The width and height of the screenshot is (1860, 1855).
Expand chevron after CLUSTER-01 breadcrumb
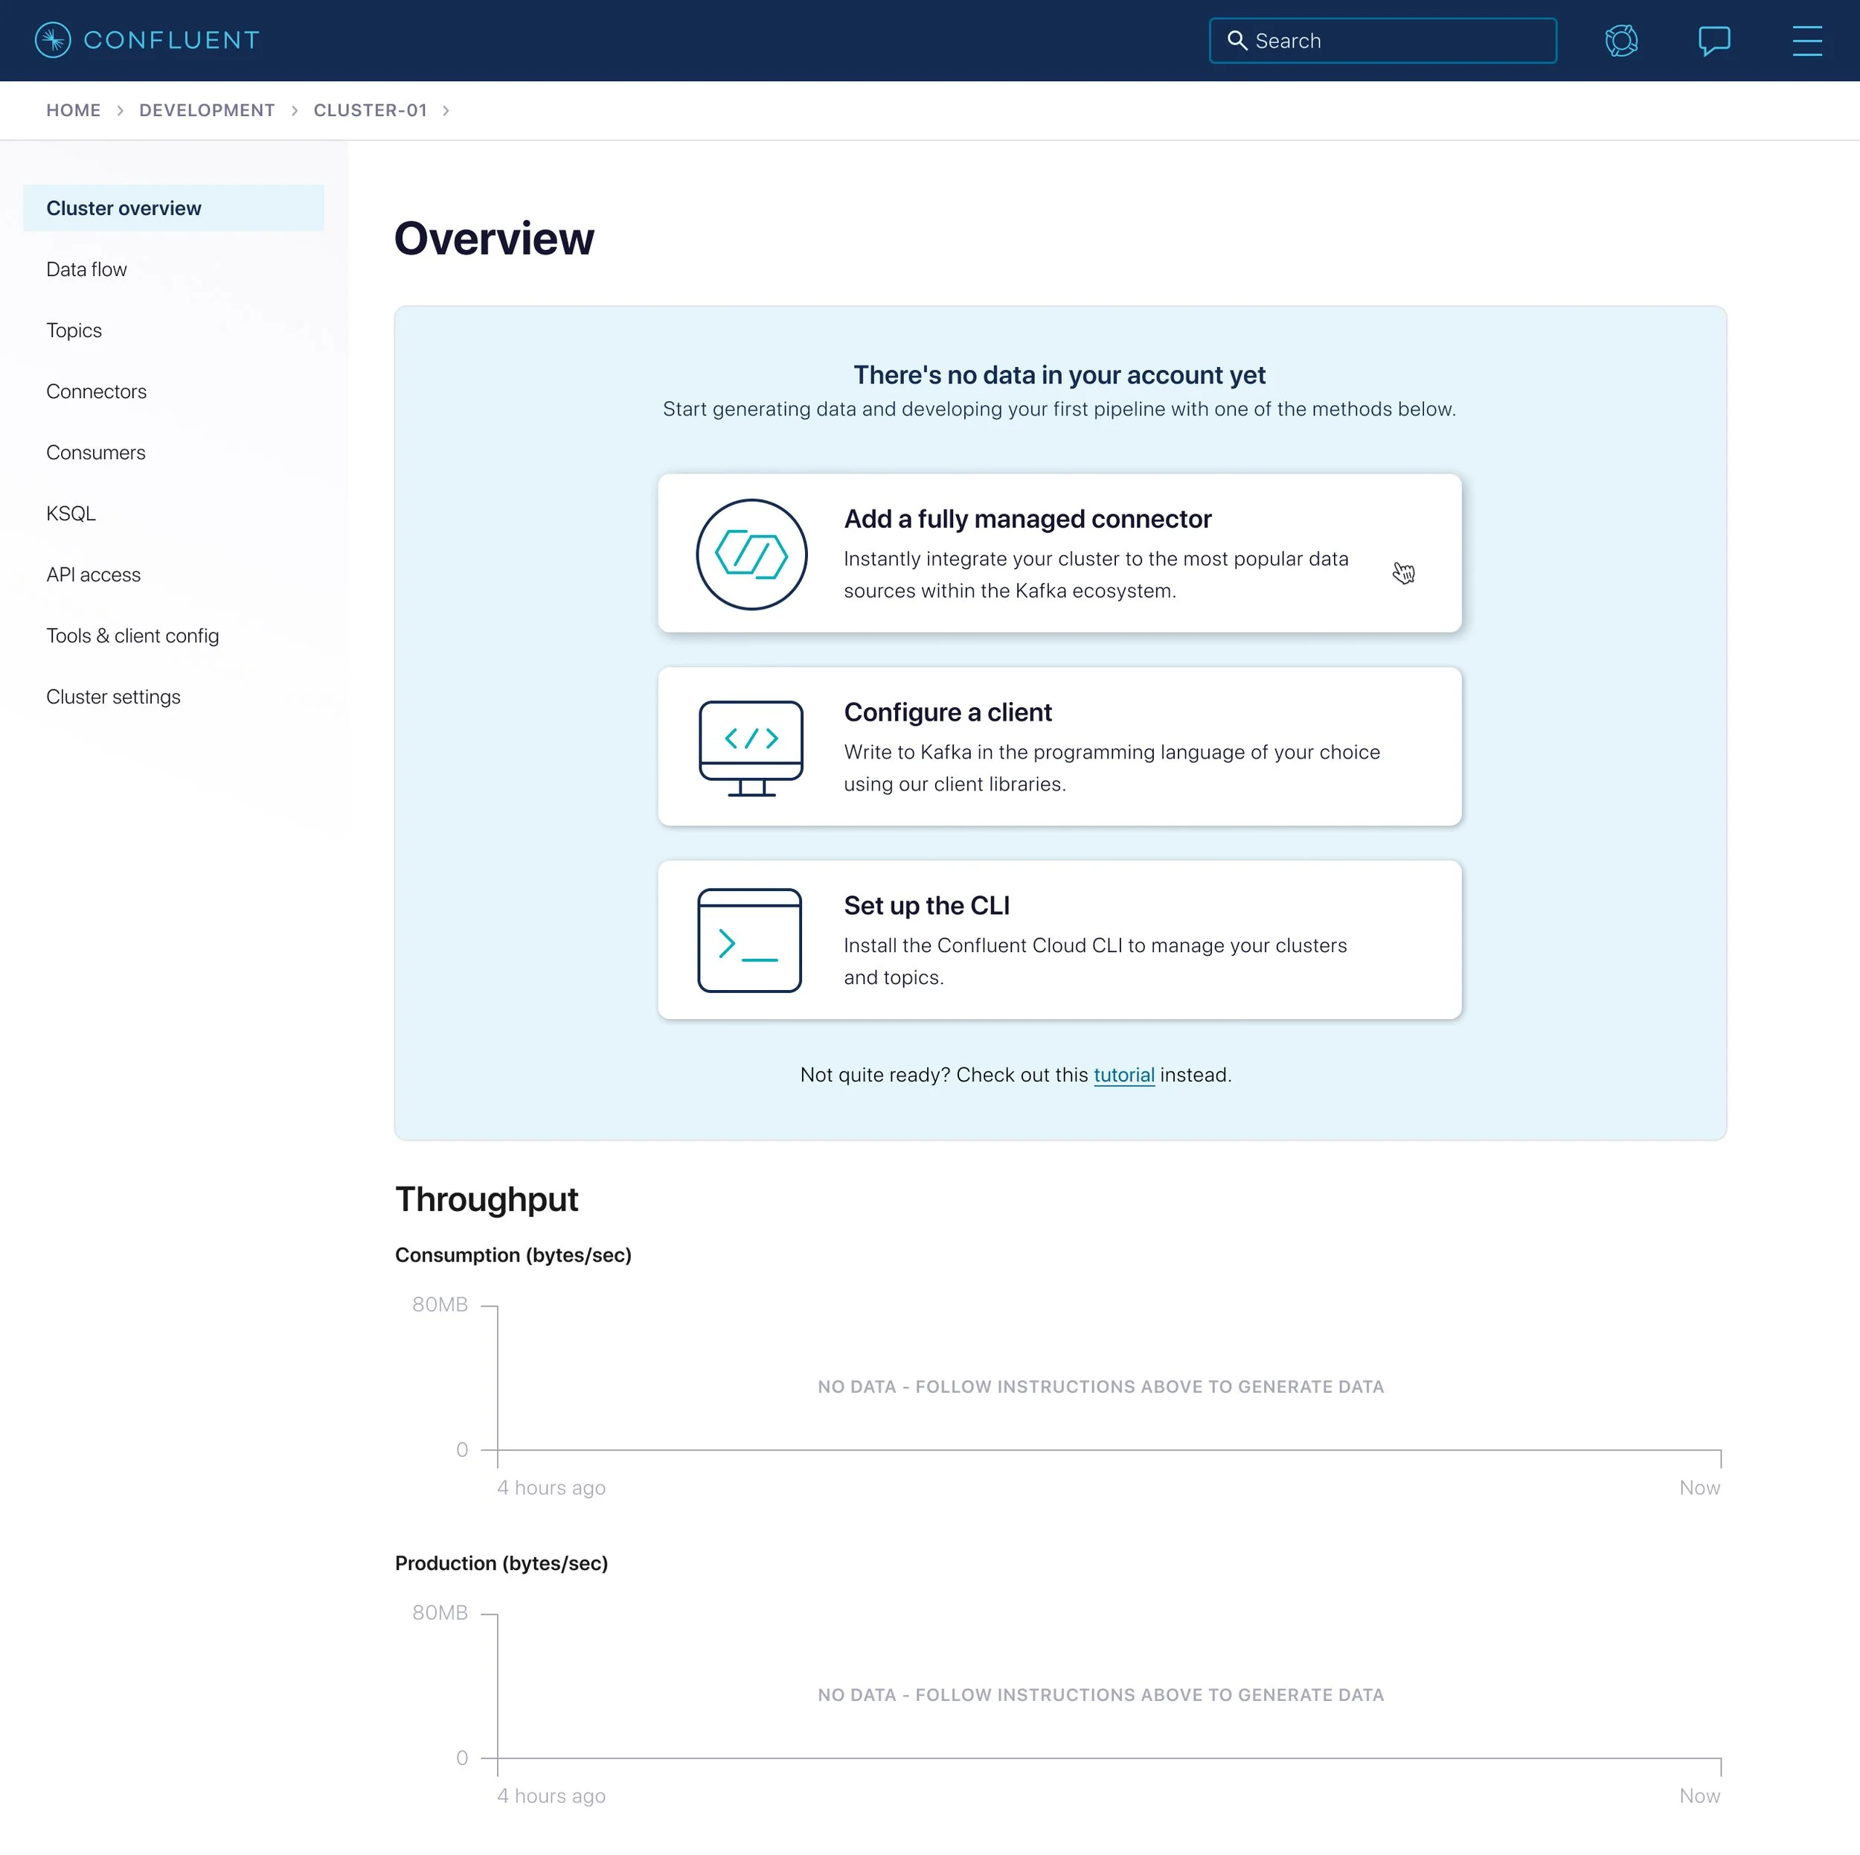(446, 111)
